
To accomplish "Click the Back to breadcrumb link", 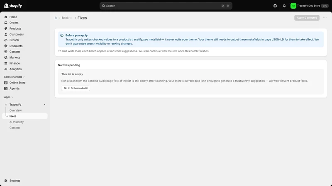I will coord(67,18).
